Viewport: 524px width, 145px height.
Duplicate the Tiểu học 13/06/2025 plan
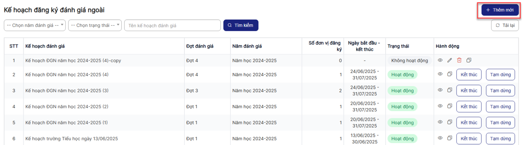coord(450,138)
